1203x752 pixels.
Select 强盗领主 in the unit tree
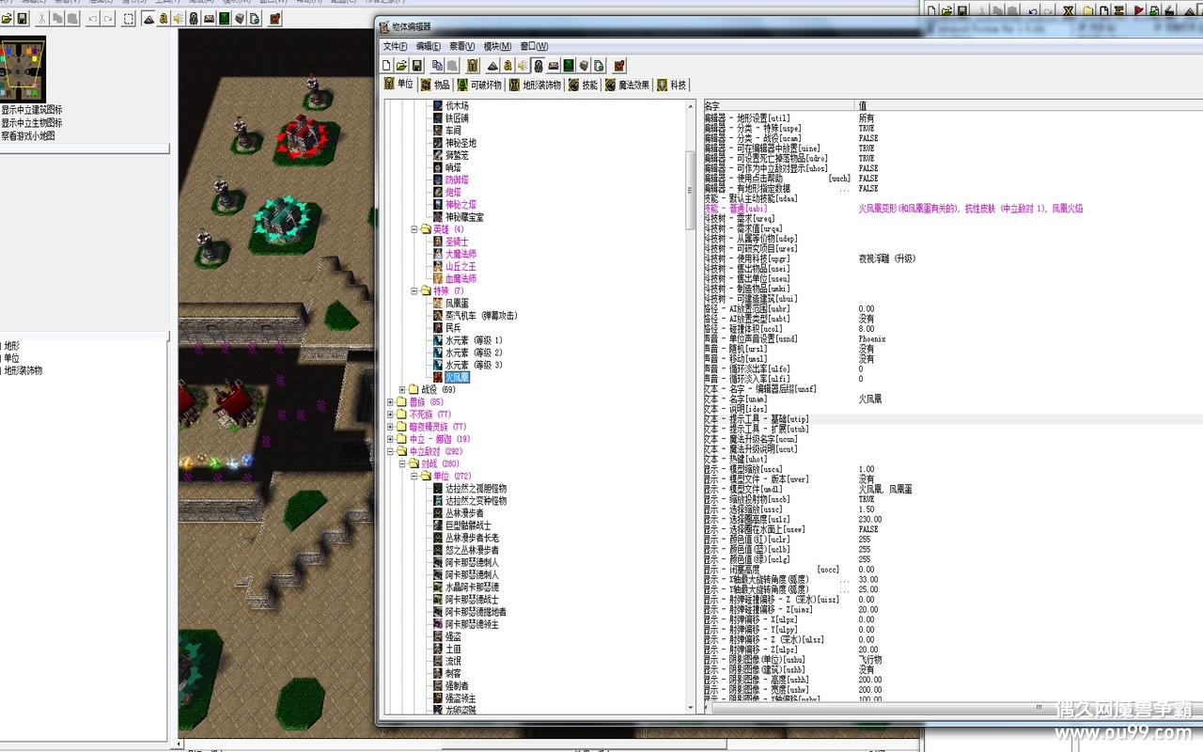[461, 698]
